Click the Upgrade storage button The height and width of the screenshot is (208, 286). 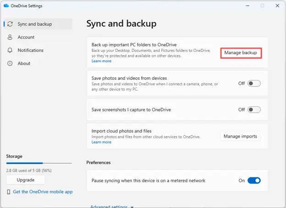26,180
